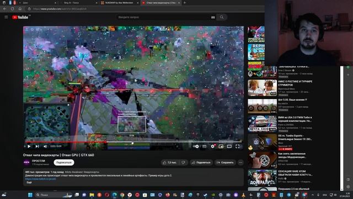Viewport: 353px width, 199px height.
Task: Open the OG vs. Tundra Esports video title
Action: pyautogui.click(x=295, y=138)
